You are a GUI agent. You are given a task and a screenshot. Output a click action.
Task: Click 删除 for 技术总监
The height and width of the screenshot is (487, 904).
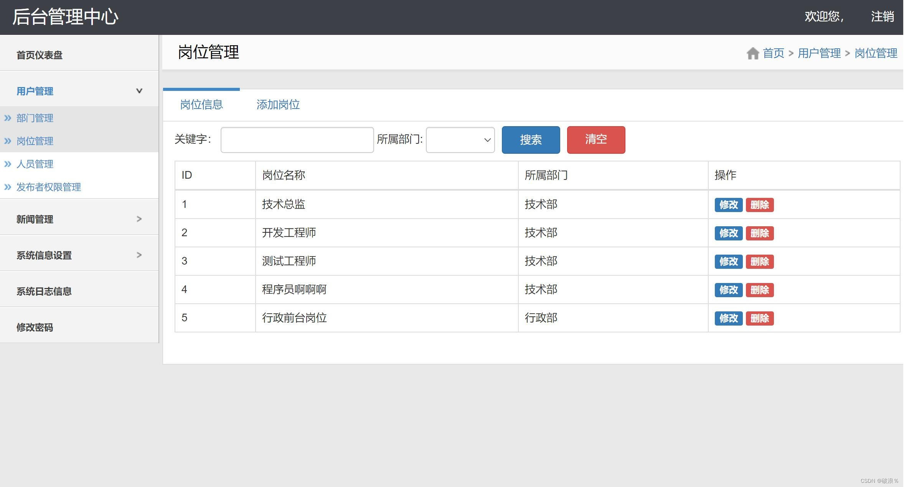(760, 205)
